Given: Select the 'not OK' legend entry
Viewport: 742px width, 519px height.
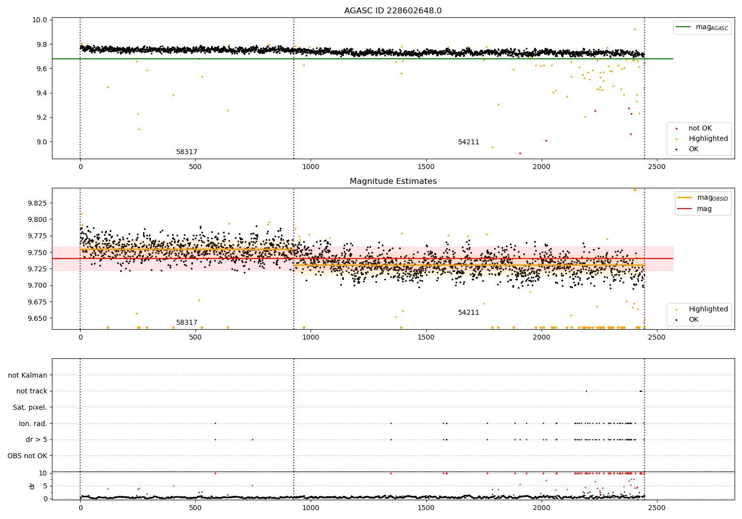Looking at the screenshot, I should click(700, 129).
